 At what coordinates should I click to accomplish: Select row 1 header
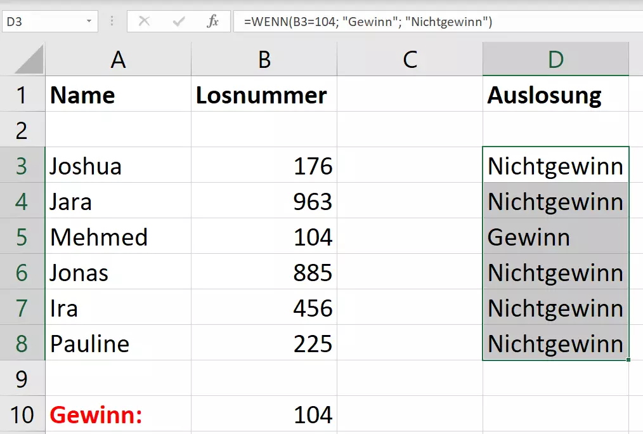(x=22, y=94)
